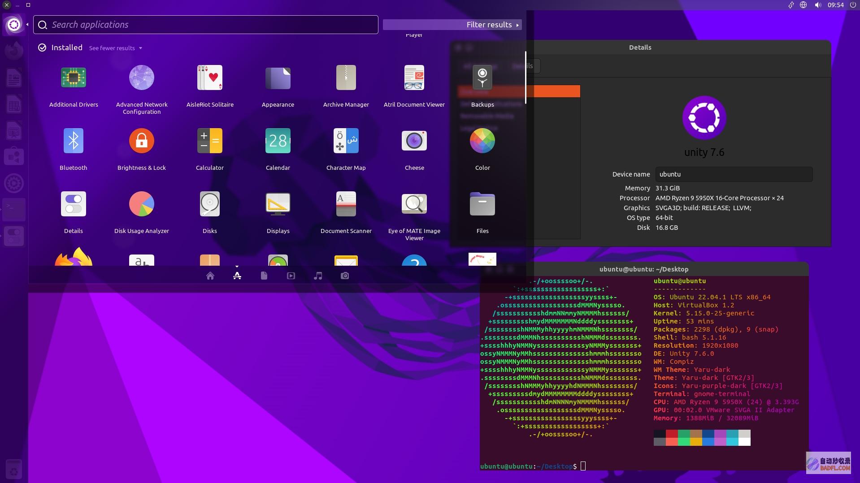Click the magnifier icon in search box

pos(43,25)
